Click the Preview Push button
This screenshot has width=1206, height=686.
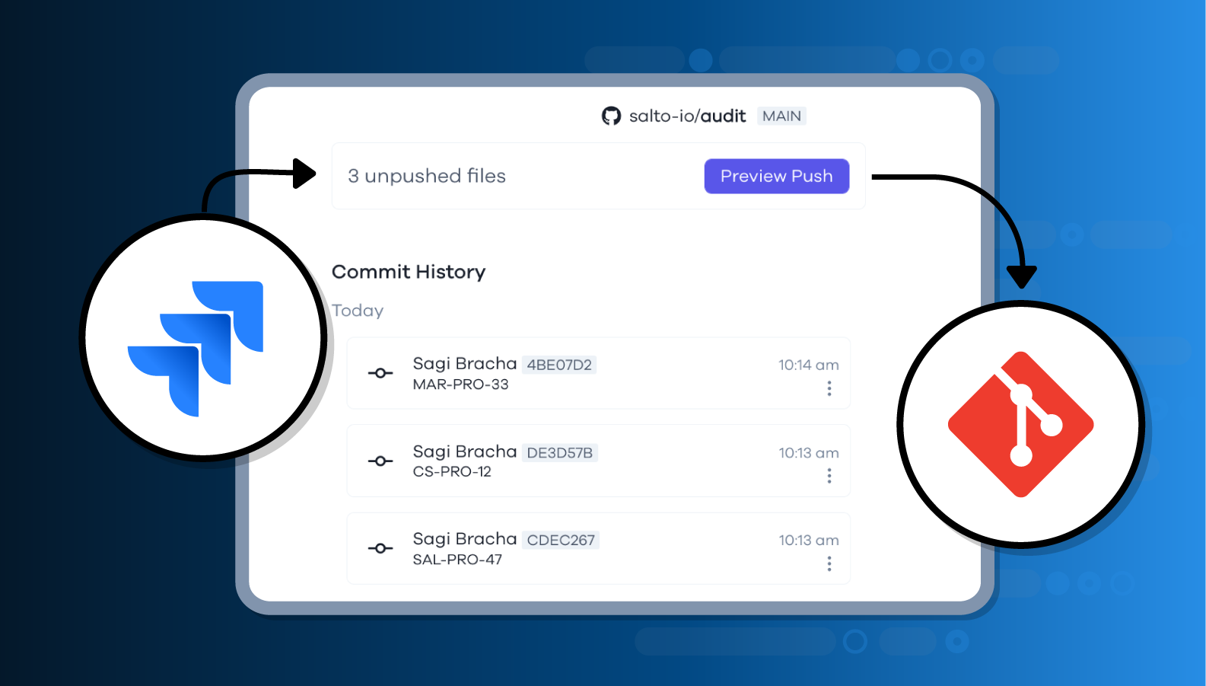click(x=776, y=176)
